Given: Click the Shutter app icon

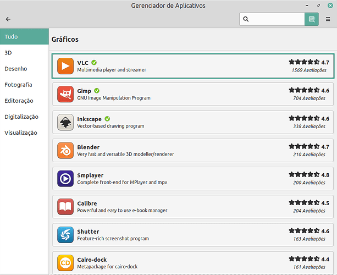Looking at the screenshot, I should 65,235.
